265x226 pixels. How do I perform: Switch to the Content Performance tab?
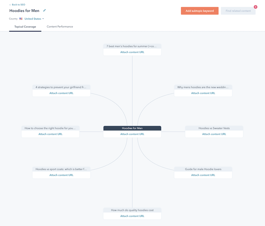[60, 27]
